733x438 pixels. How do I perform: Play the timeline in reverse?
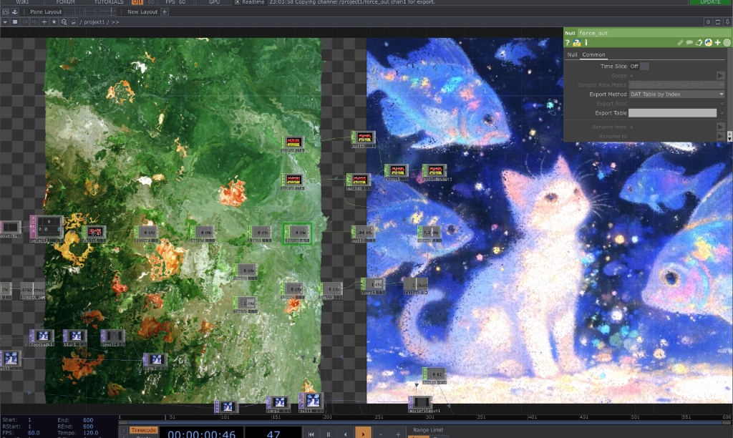click(346, 434)
